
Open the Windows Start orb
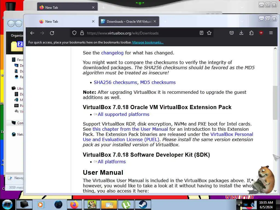pos(7,205)
